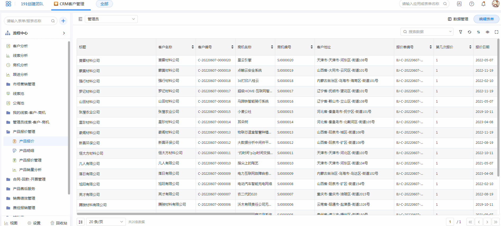Open the help question mark icon
This screenshot has height=226, width=501.
point(472,4)
